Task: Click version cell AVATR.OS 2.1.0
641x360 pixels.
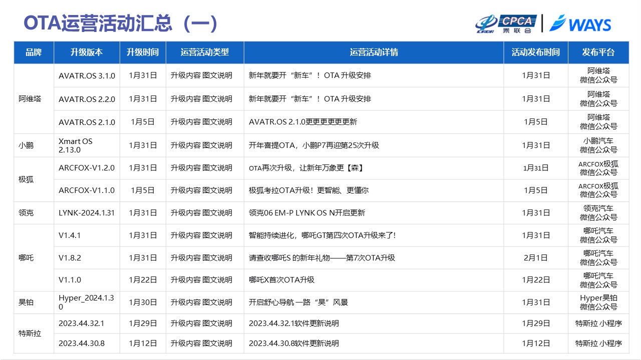Action: [87, 122]
